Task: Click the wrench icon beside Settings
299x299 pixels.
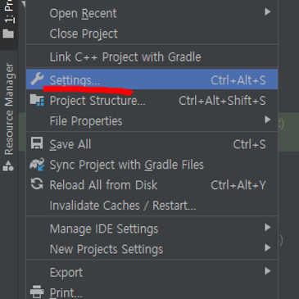Action: (37, 79)
